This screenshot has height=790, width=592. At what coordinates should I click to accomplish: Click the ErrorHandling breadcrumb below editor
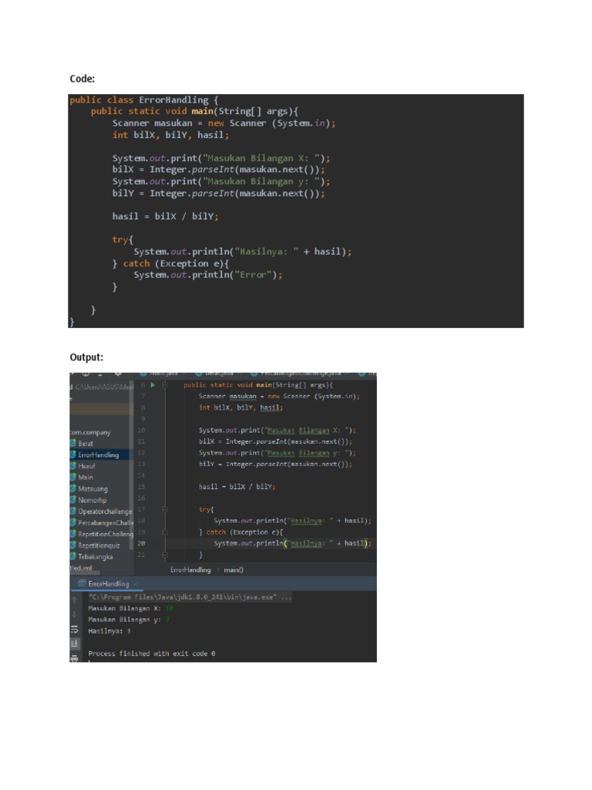tap(190, 570)
